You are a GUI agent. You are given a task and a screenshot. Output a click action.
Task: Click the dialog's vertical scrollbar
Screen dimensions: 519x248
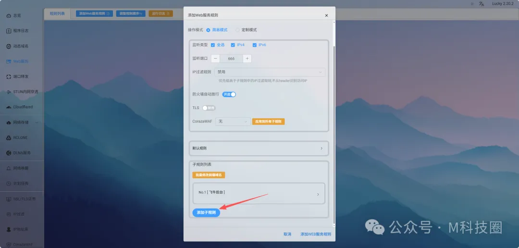pyautogui.click(x=334, y=134)
